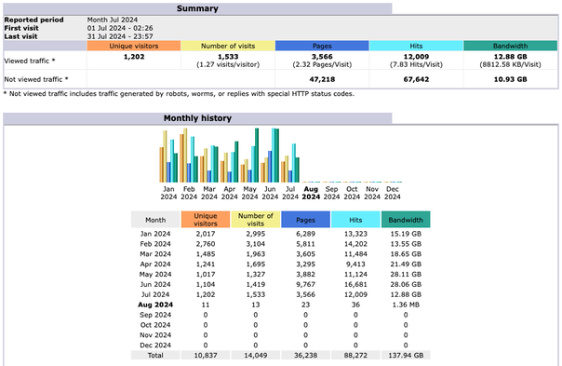Click the Not viewed traffic row label
The width and height of the screenshot is (562, 366).
click(36, 79)
